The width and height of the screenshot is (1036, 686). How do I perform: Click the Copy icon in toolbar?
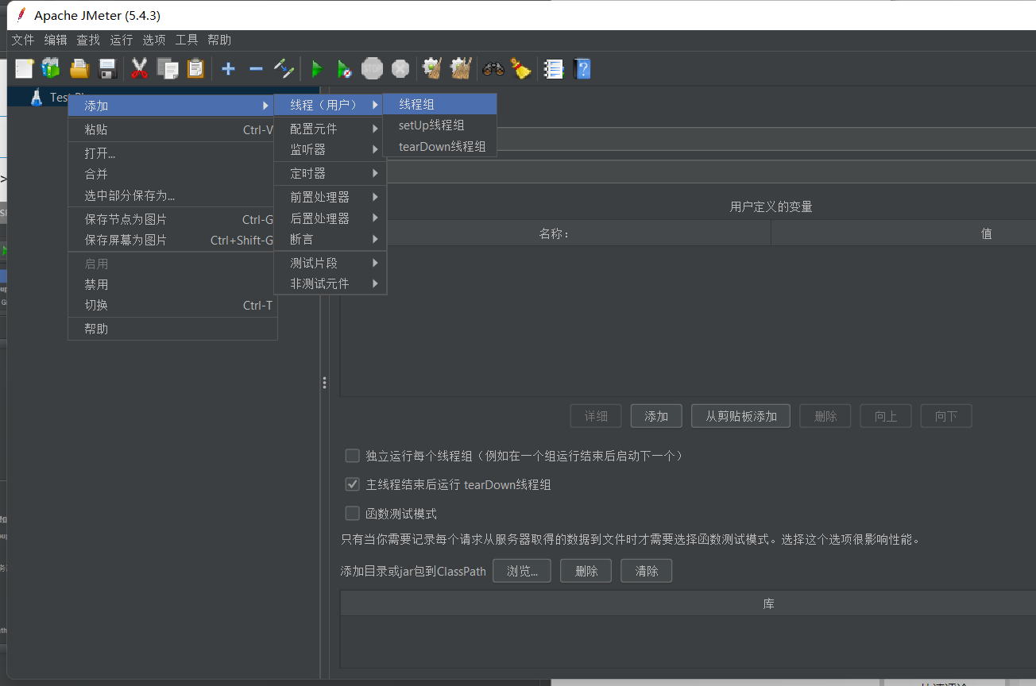(168, 69)
